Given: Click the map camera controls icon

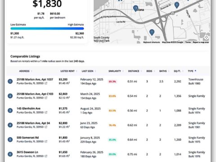Looking at the screenshot, I should point(207,37).
